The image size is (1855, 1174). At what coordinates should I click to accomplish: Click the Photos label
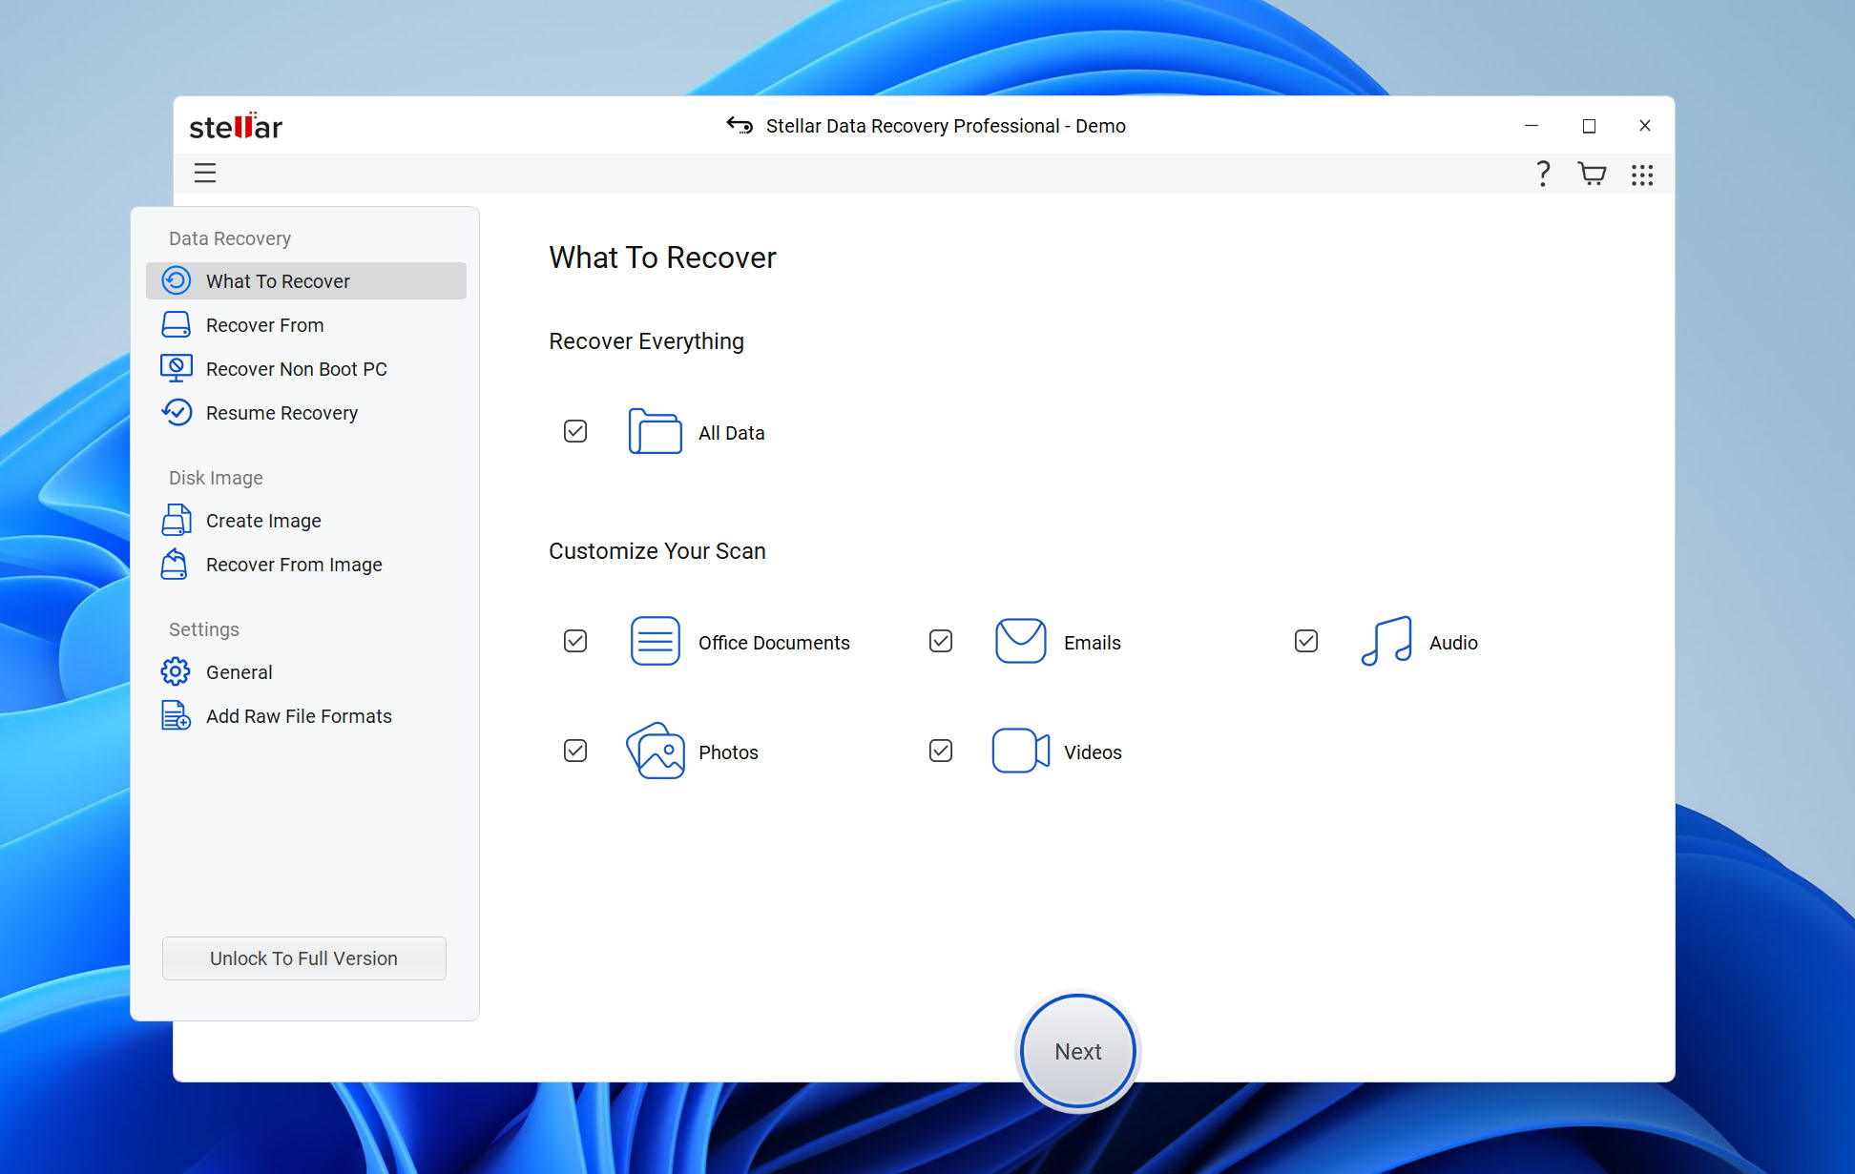pos(728,752)
